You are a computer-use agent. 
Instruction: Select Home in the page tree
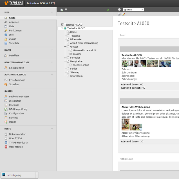click(x=73, y=32)
